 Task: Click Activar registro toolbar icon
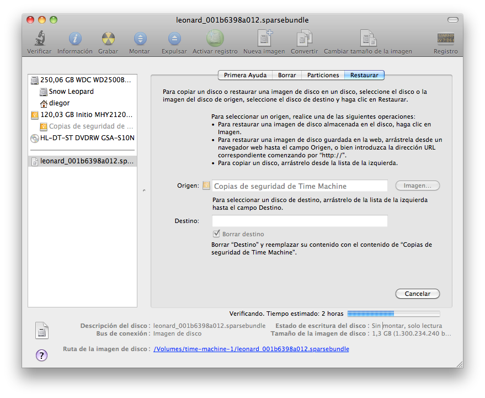[x=215, y=38]
